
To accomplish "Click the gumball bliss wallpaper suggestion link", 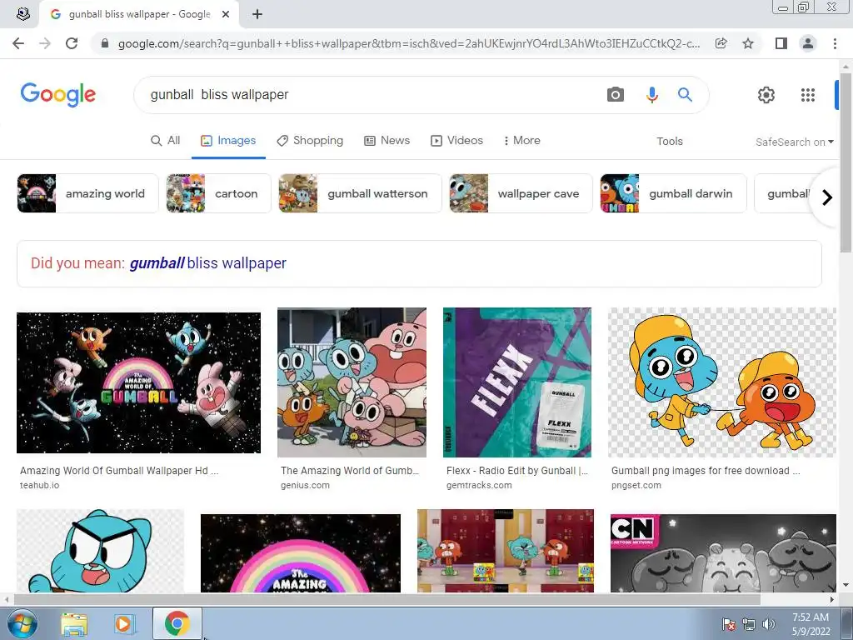I will [207, 263].
